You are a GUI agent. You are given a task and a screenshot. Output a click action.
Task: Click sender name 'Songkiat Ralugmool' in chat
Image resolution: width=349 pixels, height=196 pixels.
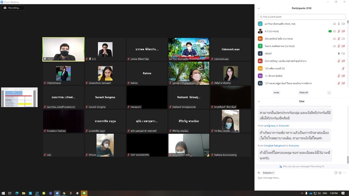tap(275, 145)
